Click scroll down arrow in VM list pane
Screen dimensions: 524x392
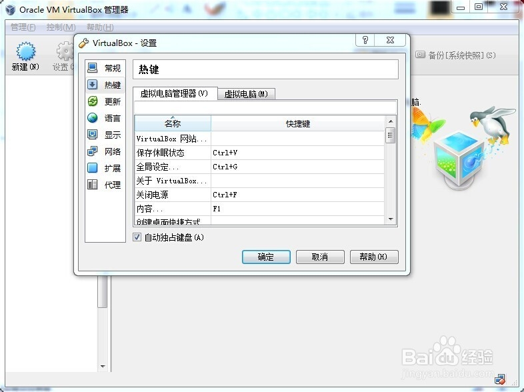pos(103,366)
